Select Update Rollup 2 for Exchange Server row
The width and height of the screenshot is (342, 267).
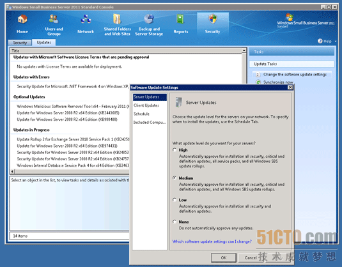click(x=73, y=139)
